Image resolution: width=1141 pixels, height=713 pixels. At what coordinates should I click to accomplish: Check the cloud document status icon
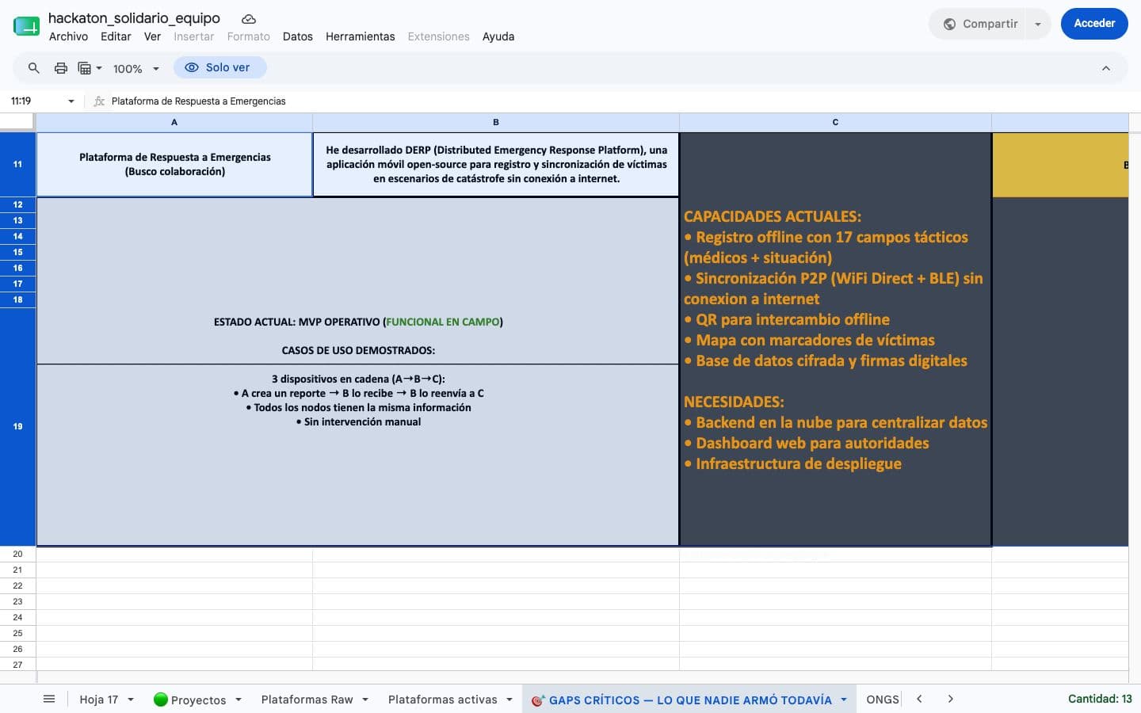tap(249, 19)
